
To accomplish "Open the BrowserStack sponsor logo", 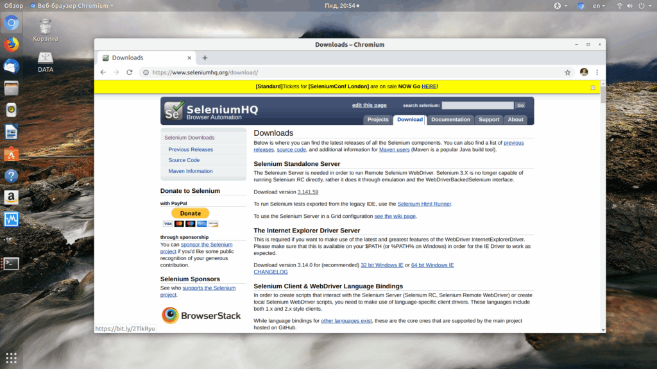I will point(201,315).
